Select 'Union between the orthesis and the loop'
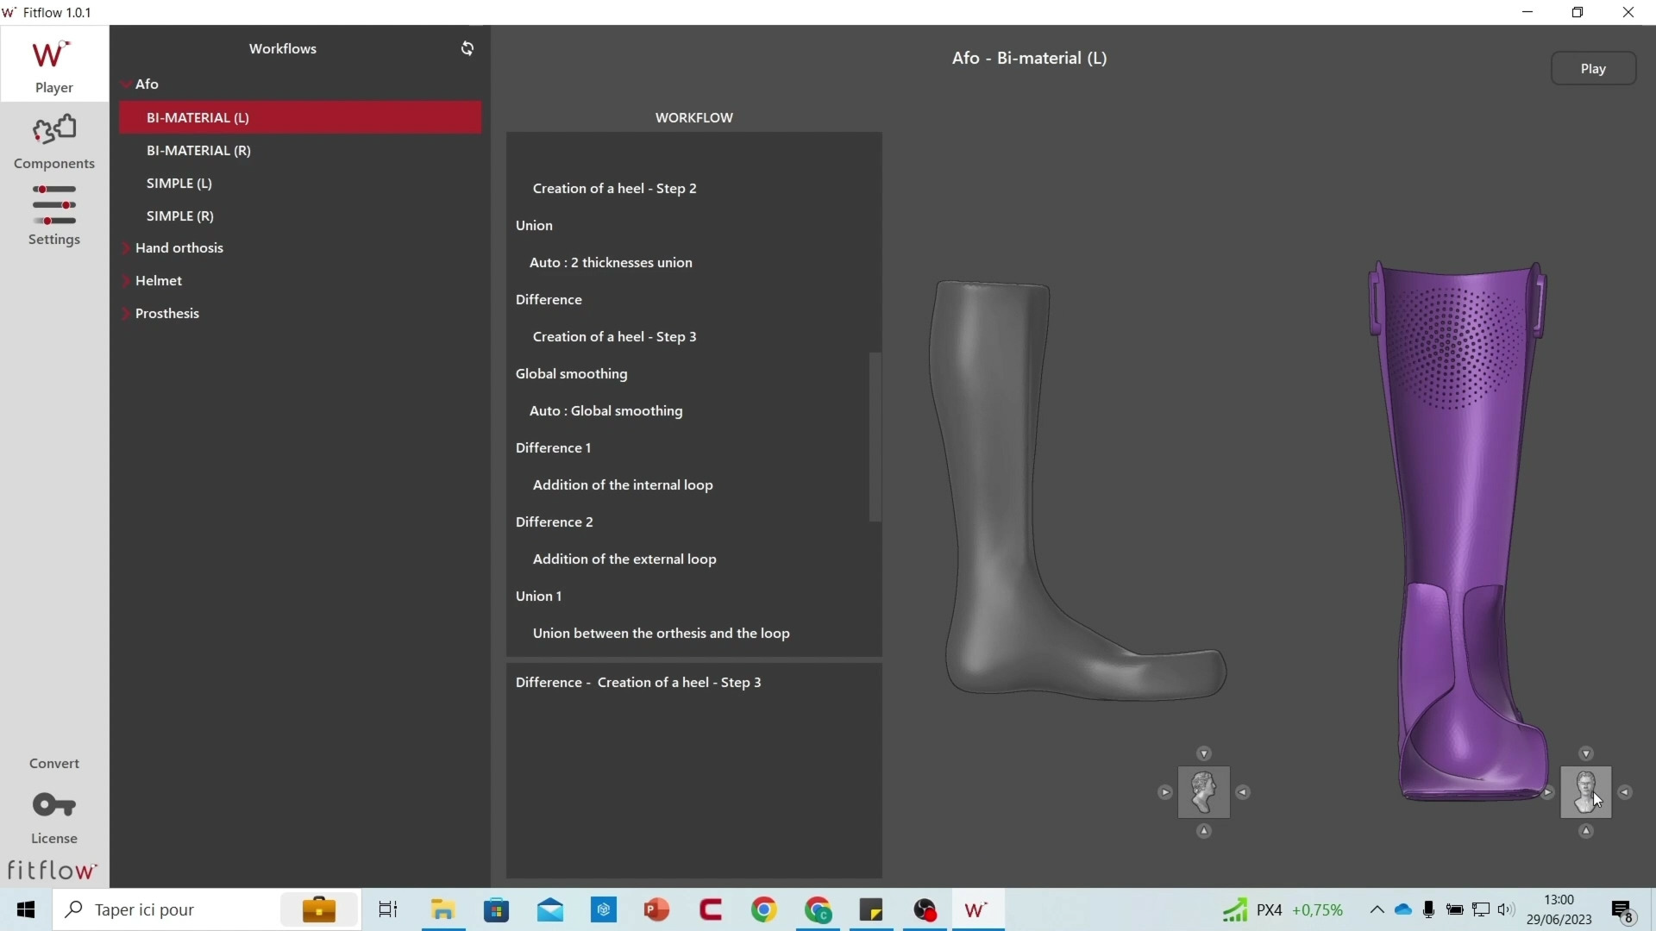The width and height of the screenshot is (1656, 931). [x=661, y=633]
